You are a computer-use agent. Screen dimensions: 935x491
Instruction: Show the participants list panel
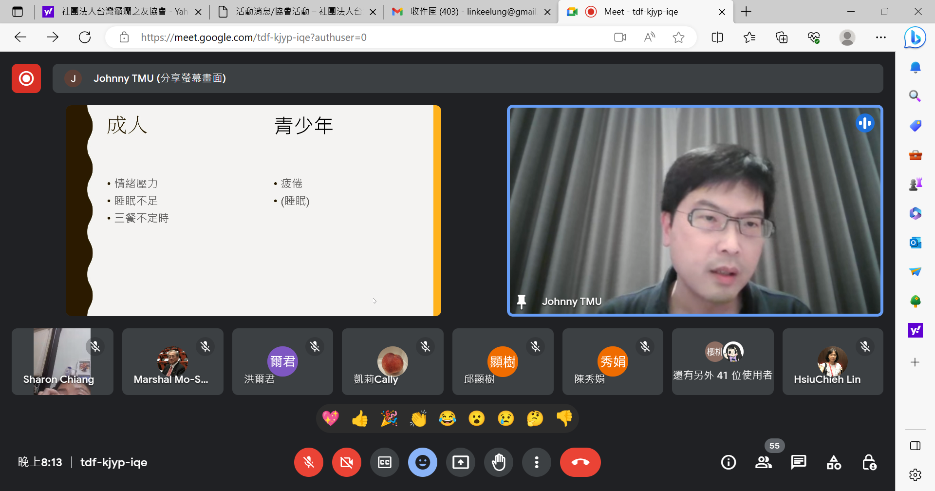tap(764, 462)
